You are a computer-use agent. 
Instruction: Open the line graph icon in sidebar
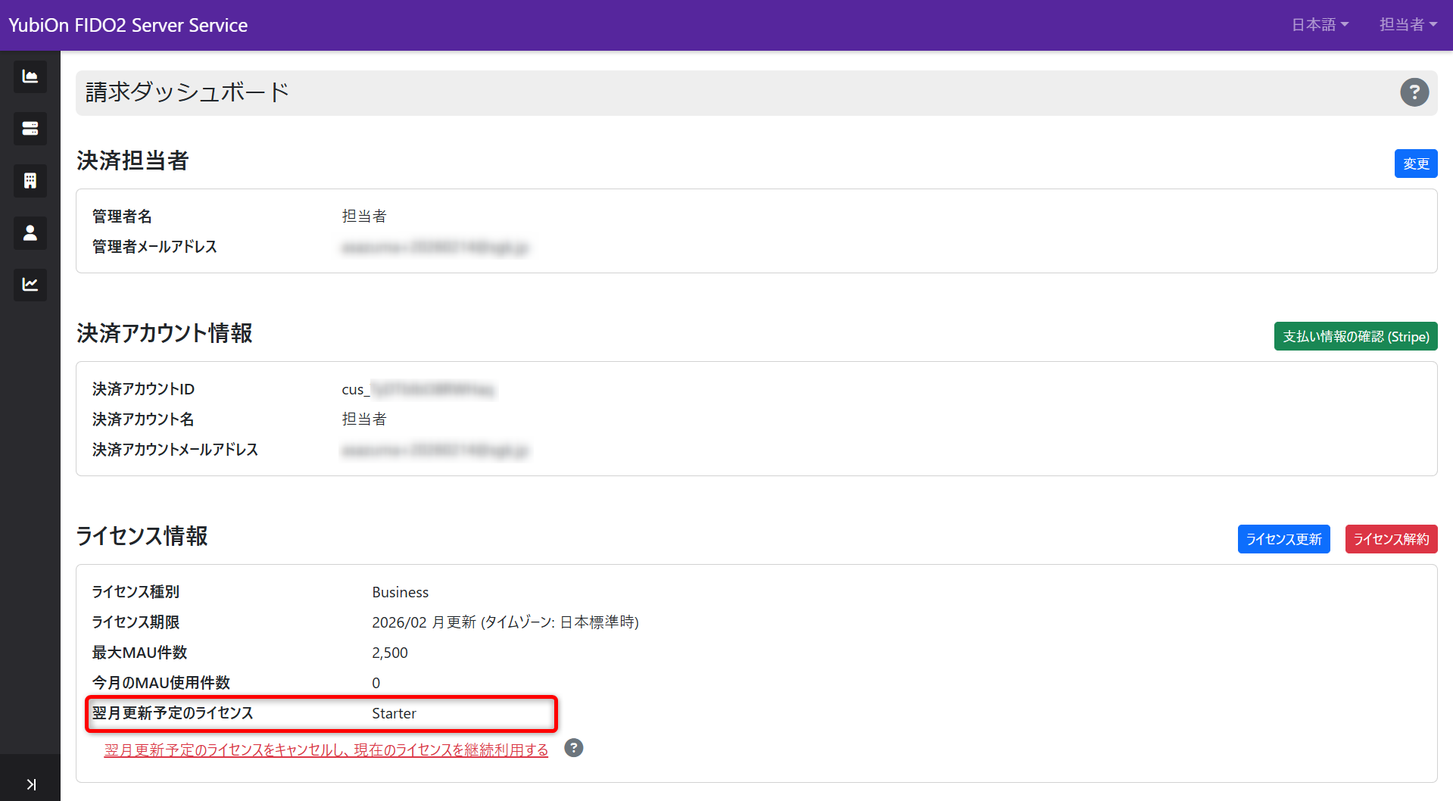pyautogui.click(x=30, y=285)
